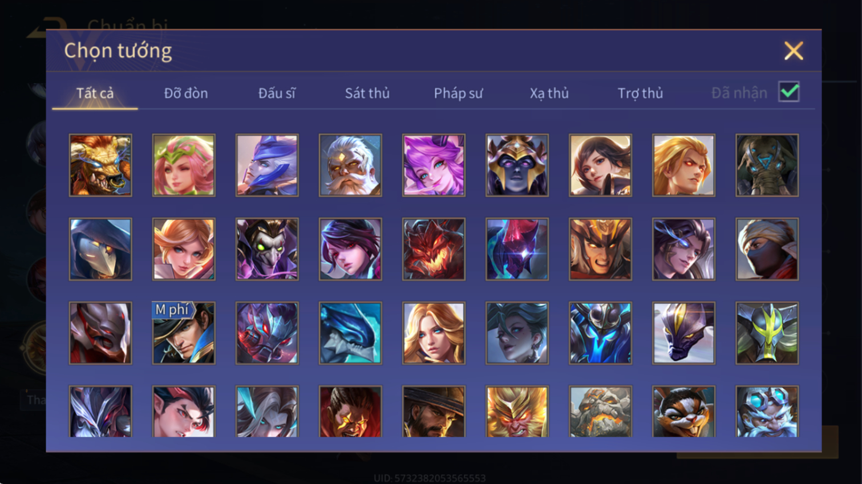Select the blonde long-haired woman hero portrait
The width and height of the screenshot is (862, 484).
pyautogui.click(x=434, y=333)
